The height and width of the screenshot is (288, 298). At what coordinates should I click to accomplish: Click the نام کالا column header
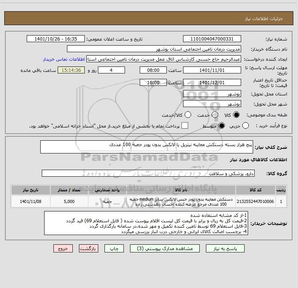click(x=181, y=190)
